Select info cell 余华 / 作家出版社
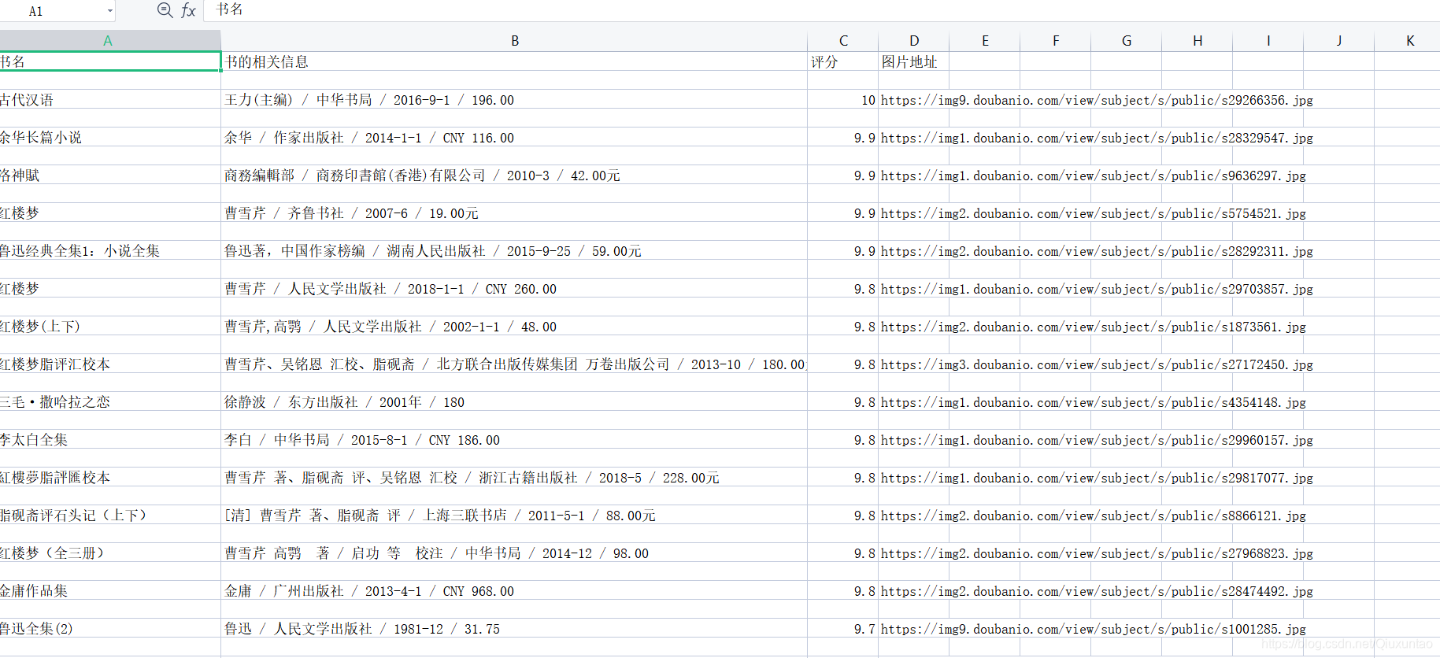Image resolution: width=1440 pixels, height=658 pixels. pyautogui.click(x=514, y=137)
